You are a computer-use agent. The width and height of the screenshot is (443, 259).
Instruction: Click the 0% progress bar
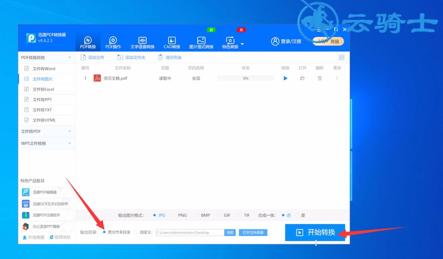coord(245,78)
